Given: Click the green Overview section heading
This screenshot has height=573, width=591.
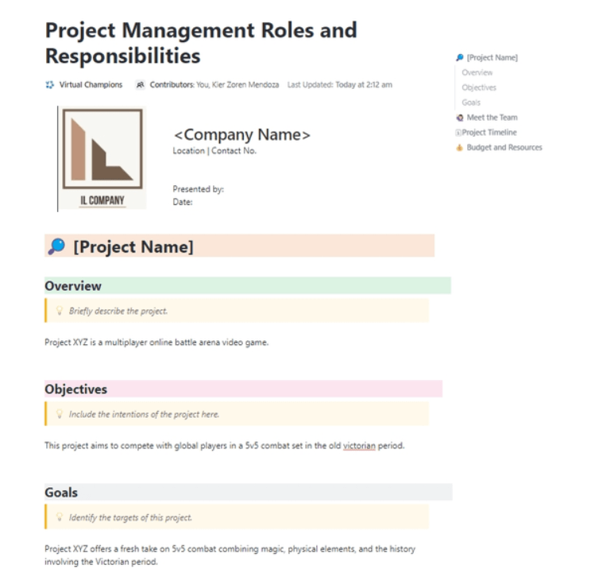Looking at the screenshot, I should pos(73,286).
